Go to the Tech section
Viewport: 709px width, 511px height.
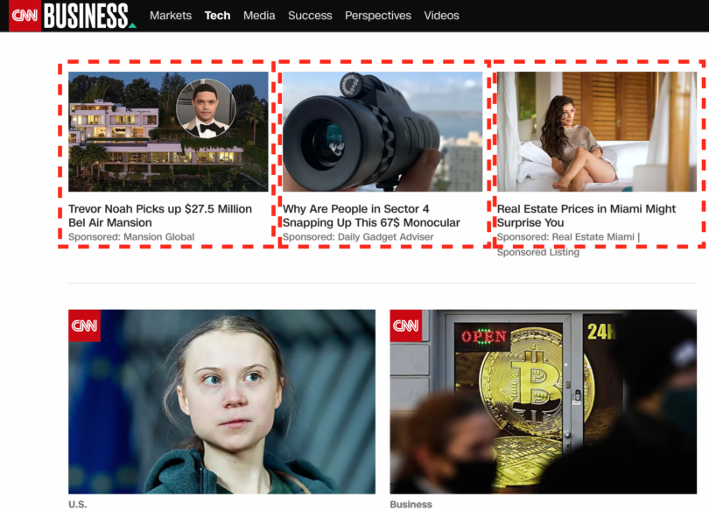[x=217, y=16]
